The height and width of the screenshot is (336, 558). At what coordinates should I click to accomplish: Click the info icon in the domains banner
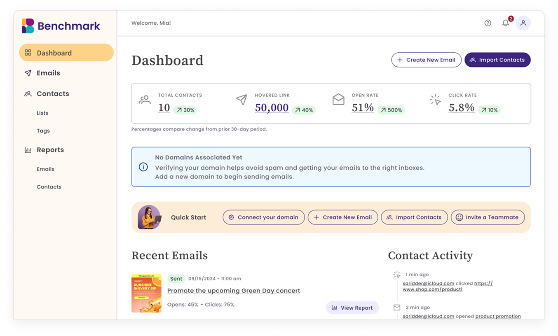pyautogui.click(x=143, y=167)
